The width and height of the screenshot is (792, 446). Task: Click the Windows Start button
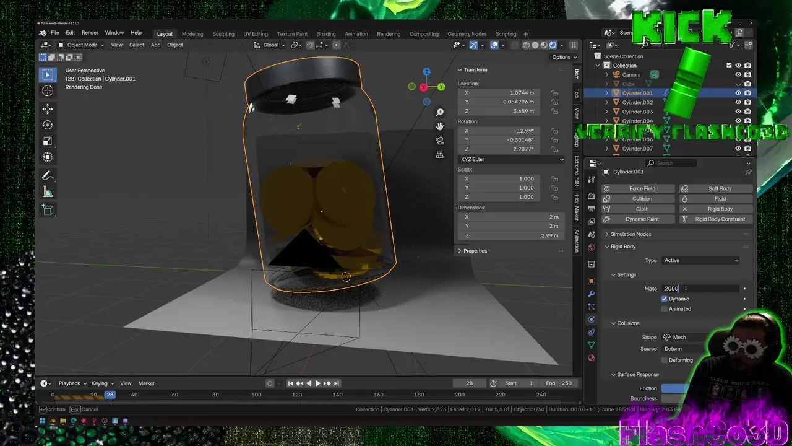43,421
